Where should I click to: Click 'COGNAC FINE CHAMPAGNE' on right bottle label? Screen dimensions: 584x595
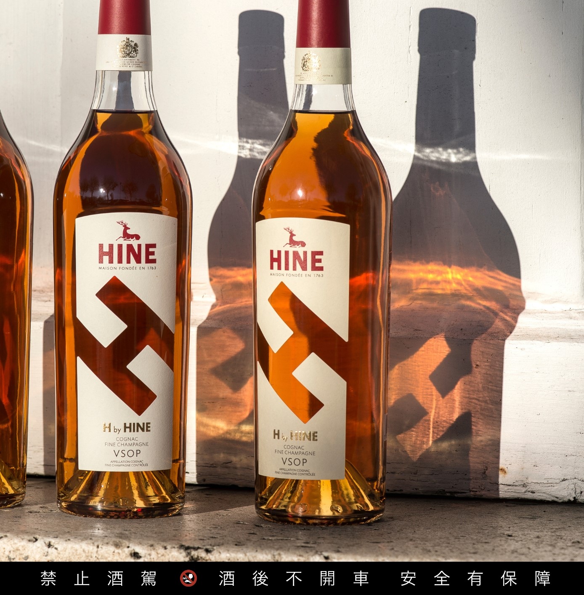pyautogui.click(x=295, y=450)
